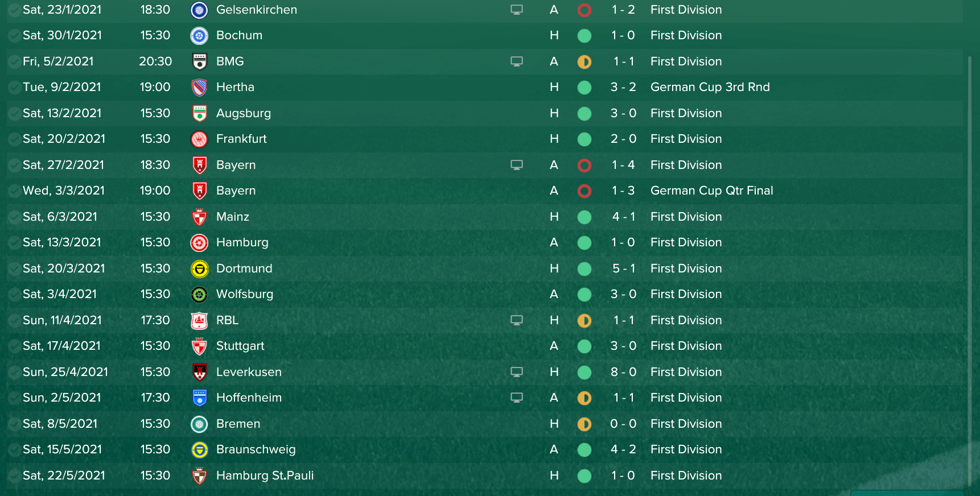Screen dimensions: 980x496
Task: Open the German Cup Qtr Final competition link
Action: tap(711, 191)
